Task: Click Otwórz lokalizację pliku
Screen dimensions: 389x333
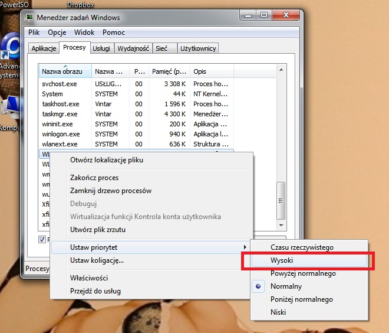Action: tap(107, 160)
